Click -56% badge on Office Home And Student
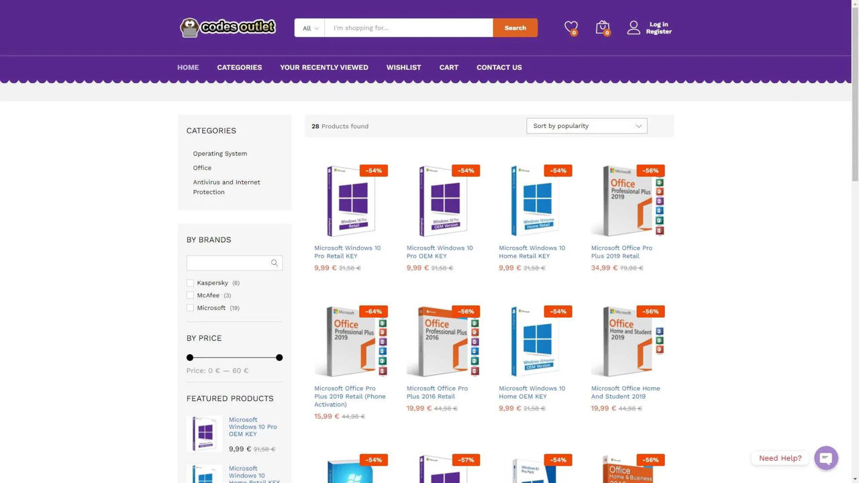This screenshot has height=483, width=859. point(650,311)
